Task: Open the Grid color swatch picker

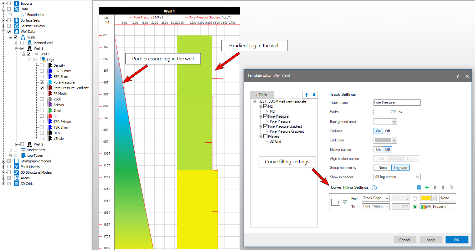Action: tap(385, 140)
